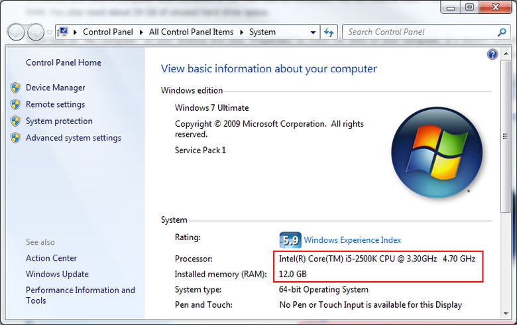Expand the breadcrumb arrow after Control Panel

(x=143, y=32)
